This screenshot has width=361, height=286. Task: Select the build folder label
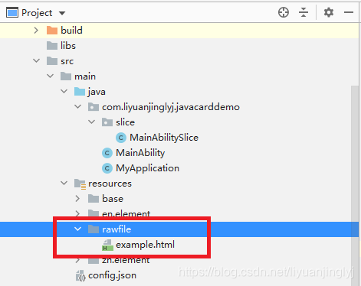pyautogui.click(x=71, y=31)
